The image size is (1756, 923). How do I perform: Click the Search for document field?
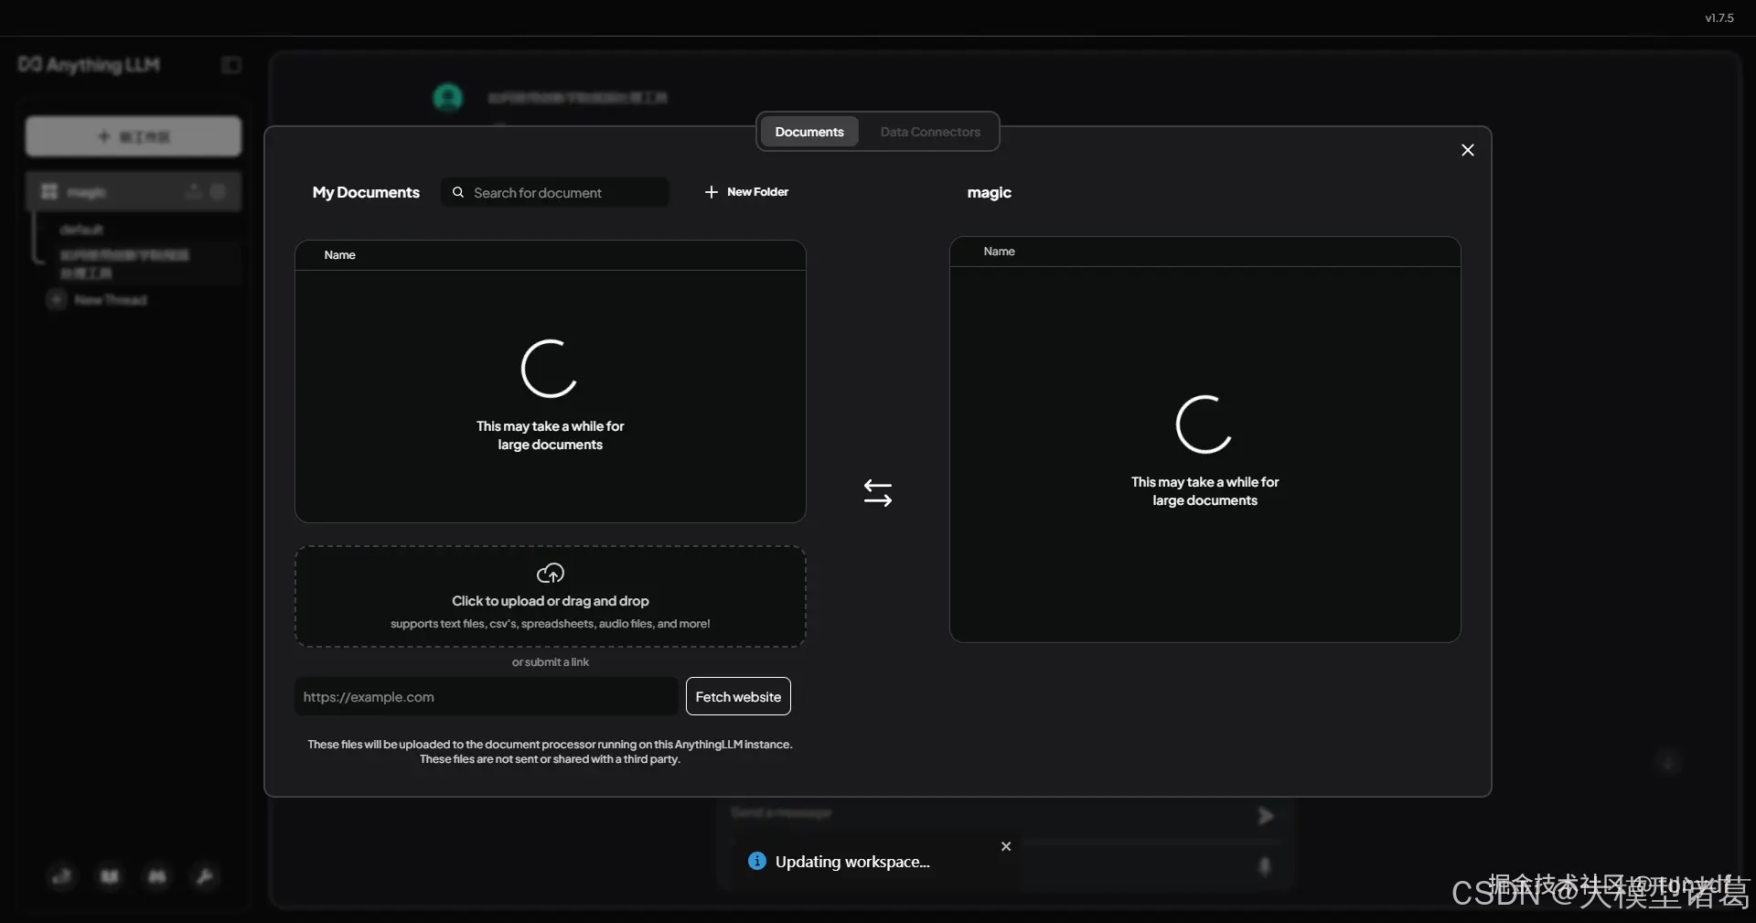tap(555, 192)
